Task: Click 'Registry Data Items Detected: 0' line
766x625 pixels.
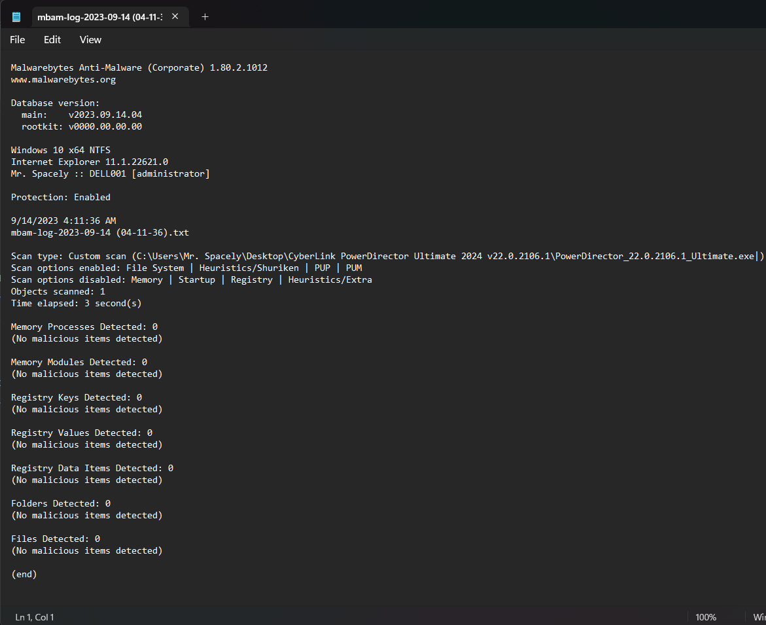Action: [x=92, y=468]
